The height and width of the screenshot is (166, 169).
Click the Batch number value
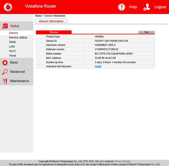point(114,54)
